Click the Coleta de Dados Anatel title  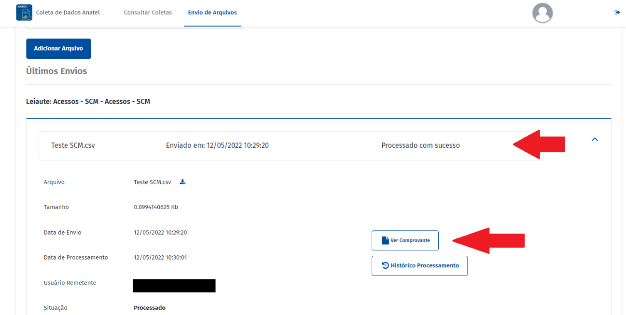tap(68, 13)
